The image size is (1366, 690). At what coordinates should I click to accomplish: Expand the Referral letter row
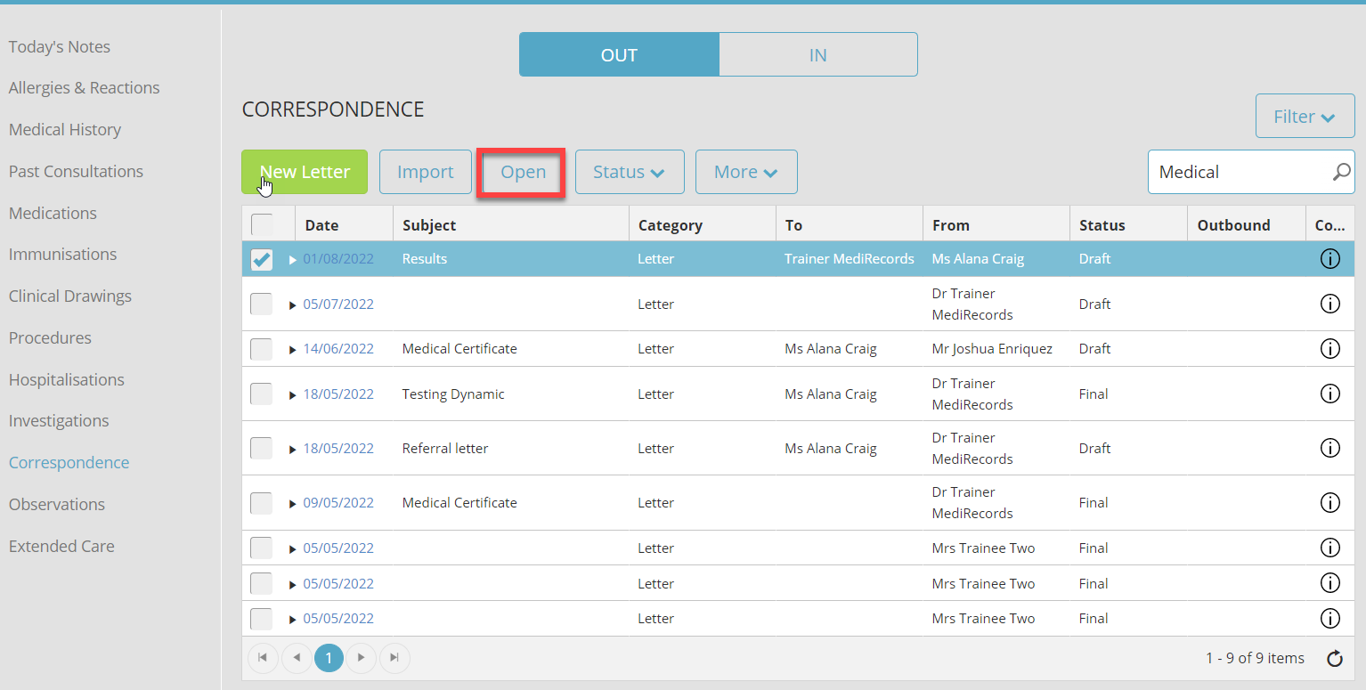[x=293, y=449]
